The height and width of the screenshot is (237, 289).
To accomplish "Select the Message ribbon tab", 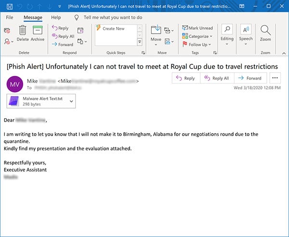I will pyautogui.click(x=33, y=17).
